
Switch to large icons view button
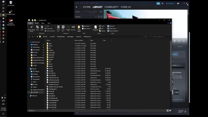click(170, 110)
